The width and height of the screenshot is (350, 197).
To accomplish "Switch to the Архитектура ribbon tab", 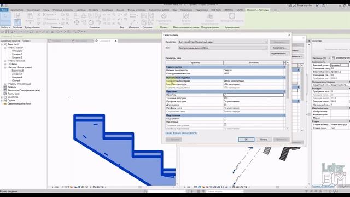I will [17, 10].
